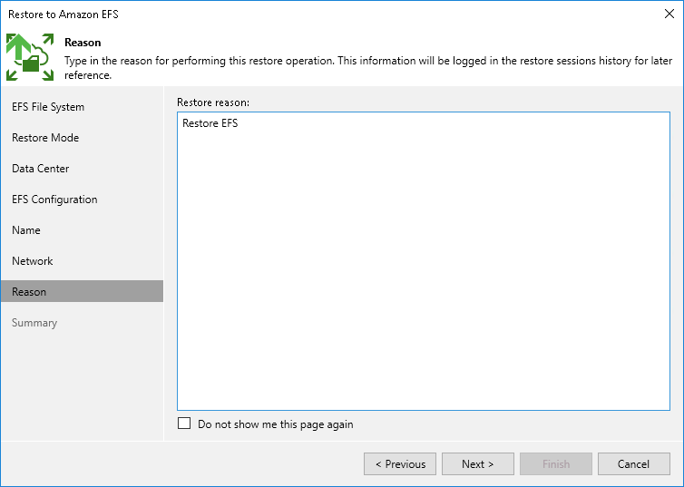Viewport: 684px width, 487px height.
Task: Click the bold Reason heading at top
Action: (x=83, y=43)
